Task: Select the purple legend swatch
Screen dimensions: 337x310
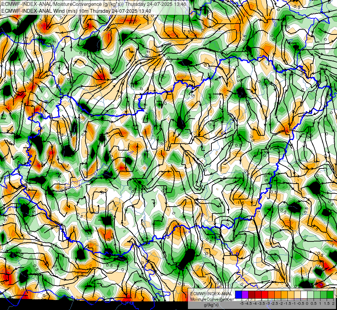Action: click(x=245, y=295)
